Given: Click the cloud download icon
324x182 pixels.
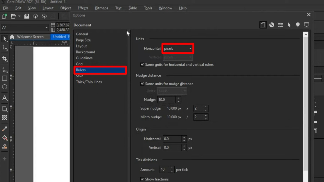Looking at the screenshot, I should (x=35, y=16).
